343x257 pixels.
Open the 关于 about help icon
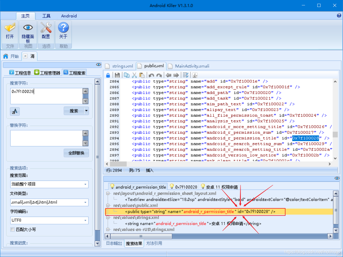point(63,28)
